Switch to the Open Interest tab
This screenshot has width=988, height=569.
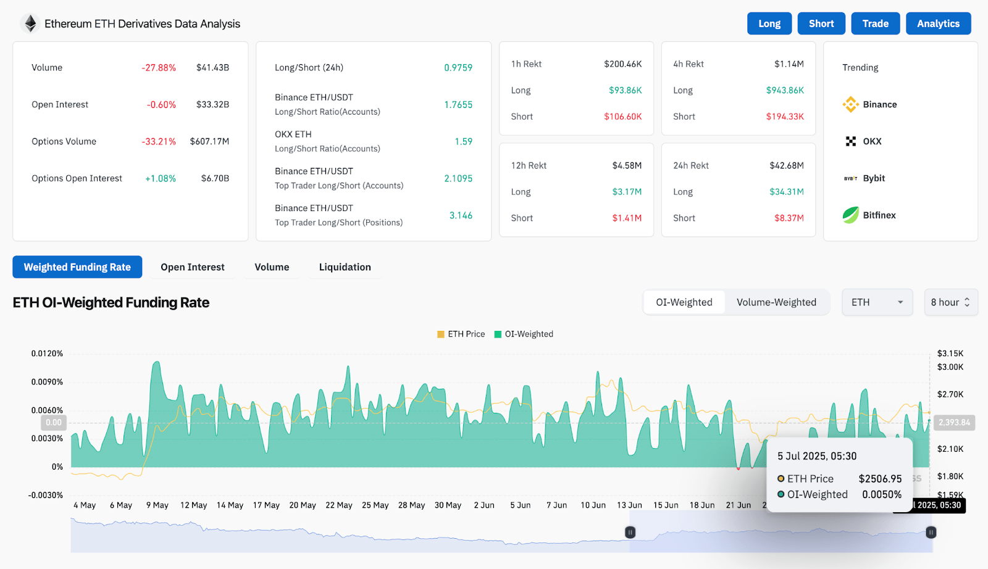[193, 267]
